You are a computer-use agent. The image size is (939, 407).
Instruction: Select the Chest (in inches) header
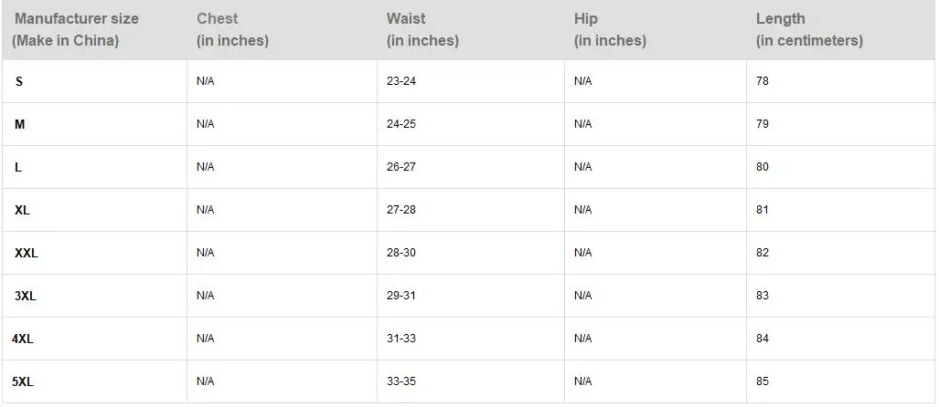tap(282, 29)
